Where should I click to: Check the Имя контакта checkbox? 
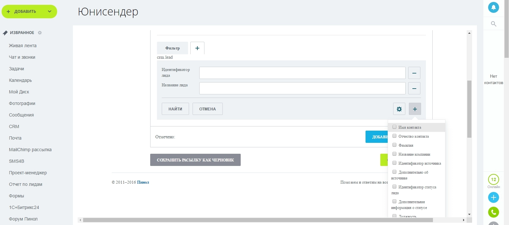394,127
